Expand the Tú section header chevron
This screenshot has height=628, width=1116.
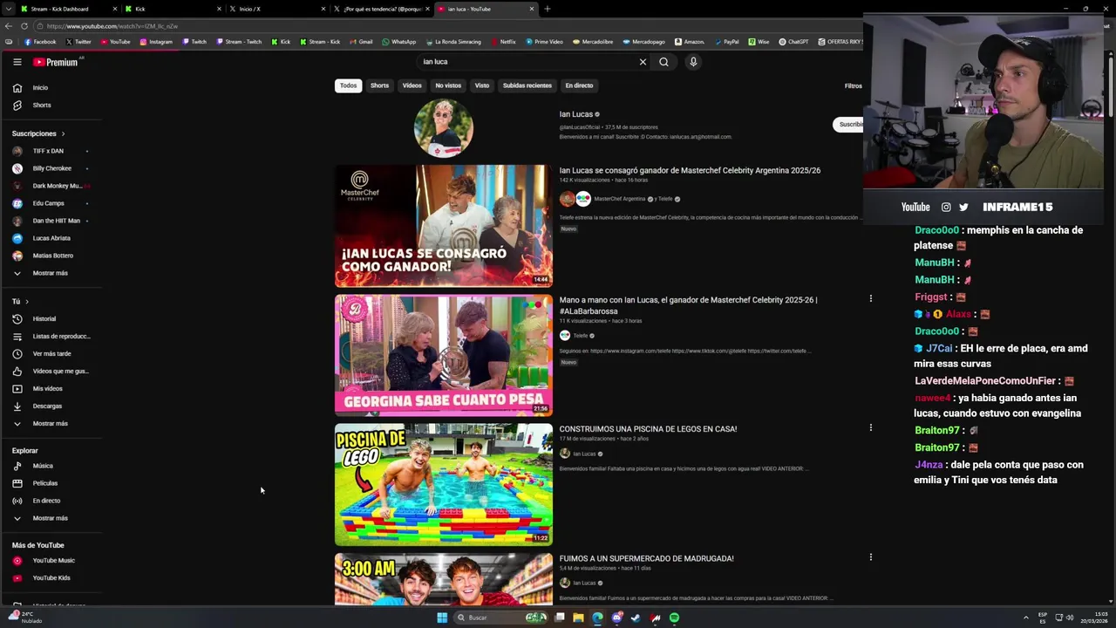(27, 302)
